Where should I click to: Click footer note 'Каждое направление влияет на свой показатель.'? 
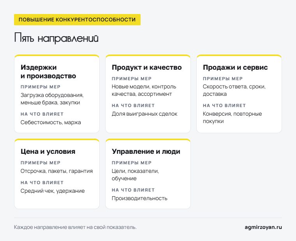pyautogui.click(x=75, y=227)
